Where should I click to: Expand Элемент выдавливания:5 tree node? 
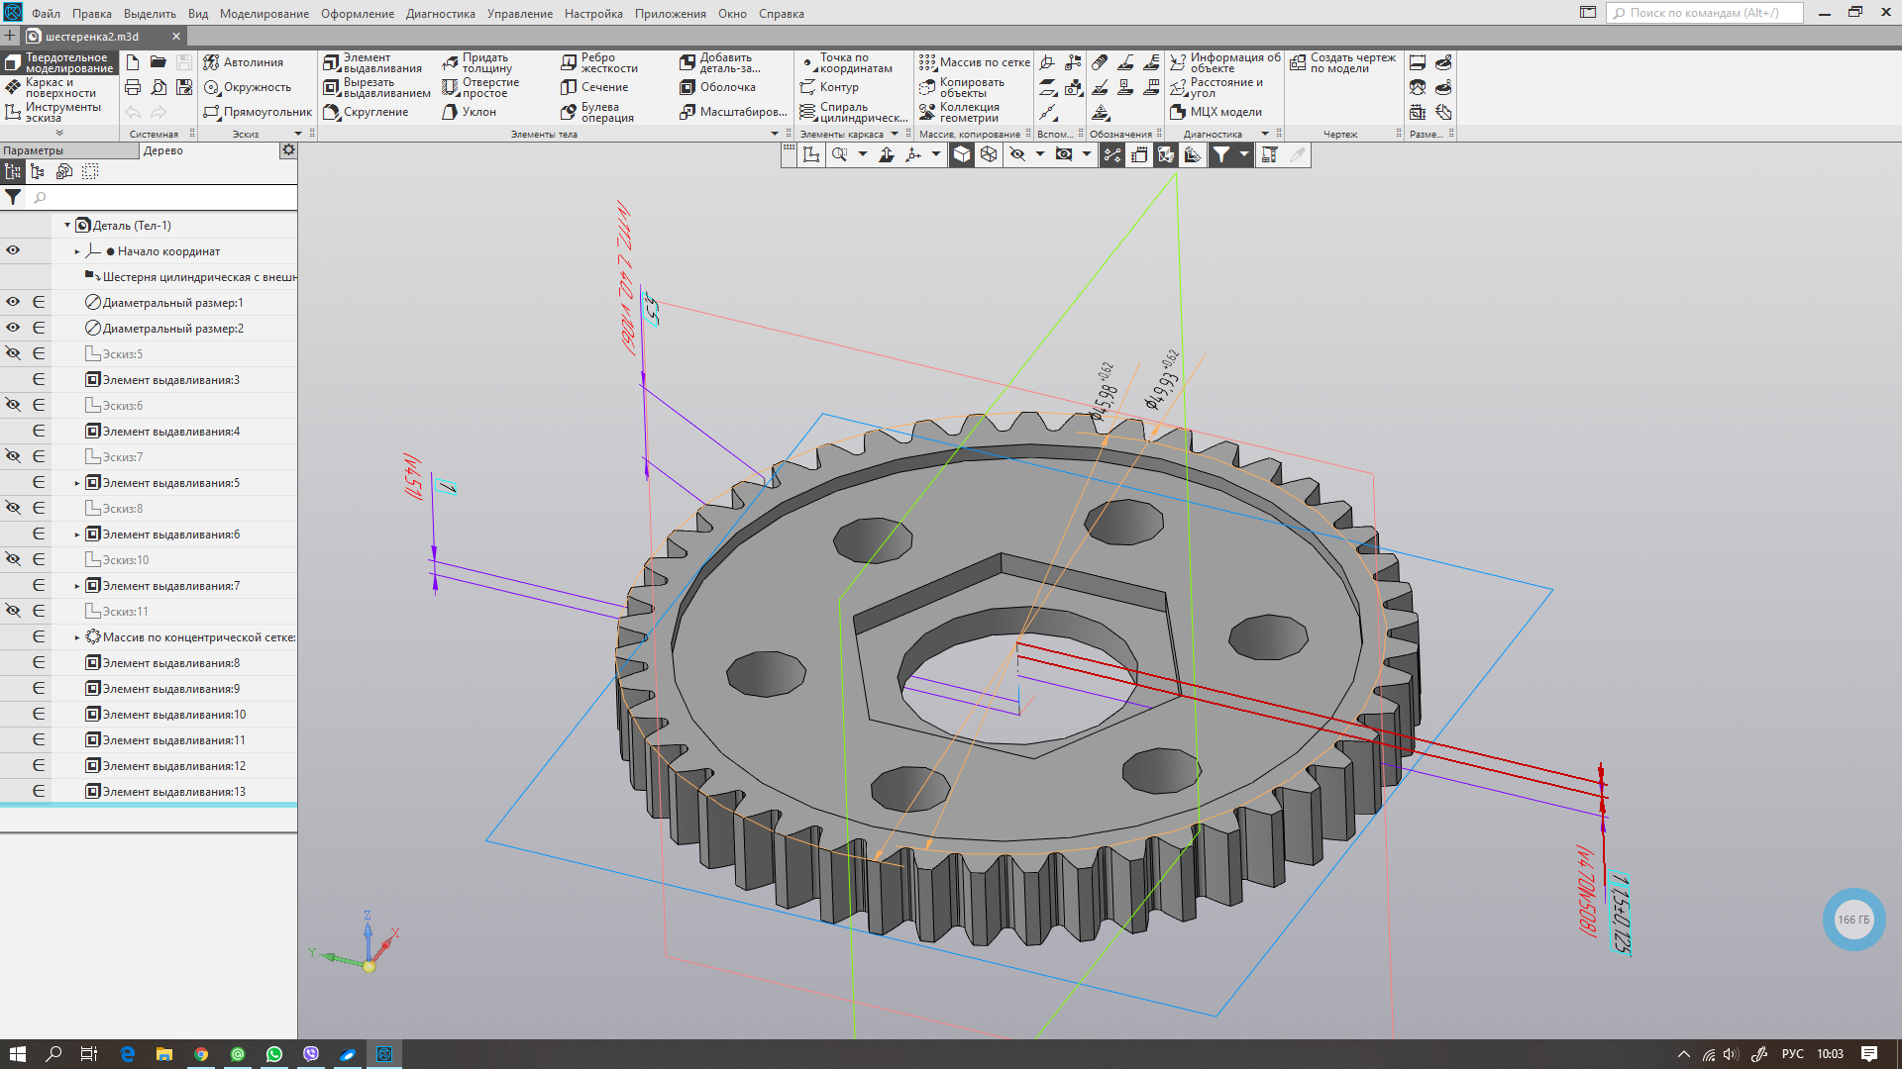(77, 483)
